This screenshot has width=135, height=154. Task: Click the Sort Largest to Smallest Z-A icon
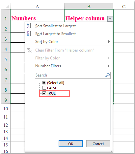pyautogui.click(x=29, y=34)
